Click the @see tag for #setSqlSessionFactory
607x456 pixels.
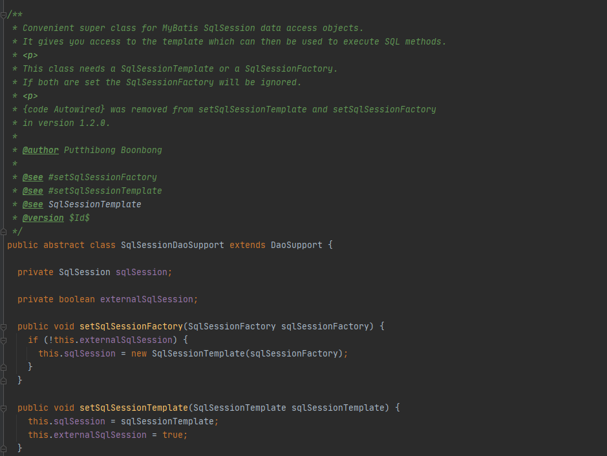coord(33,177)
